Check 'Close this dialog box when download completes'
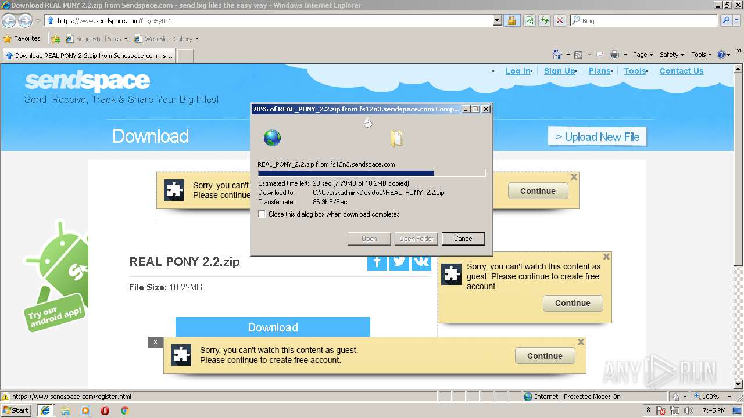This screenshot has height=418, width=744. click(262, 214)
